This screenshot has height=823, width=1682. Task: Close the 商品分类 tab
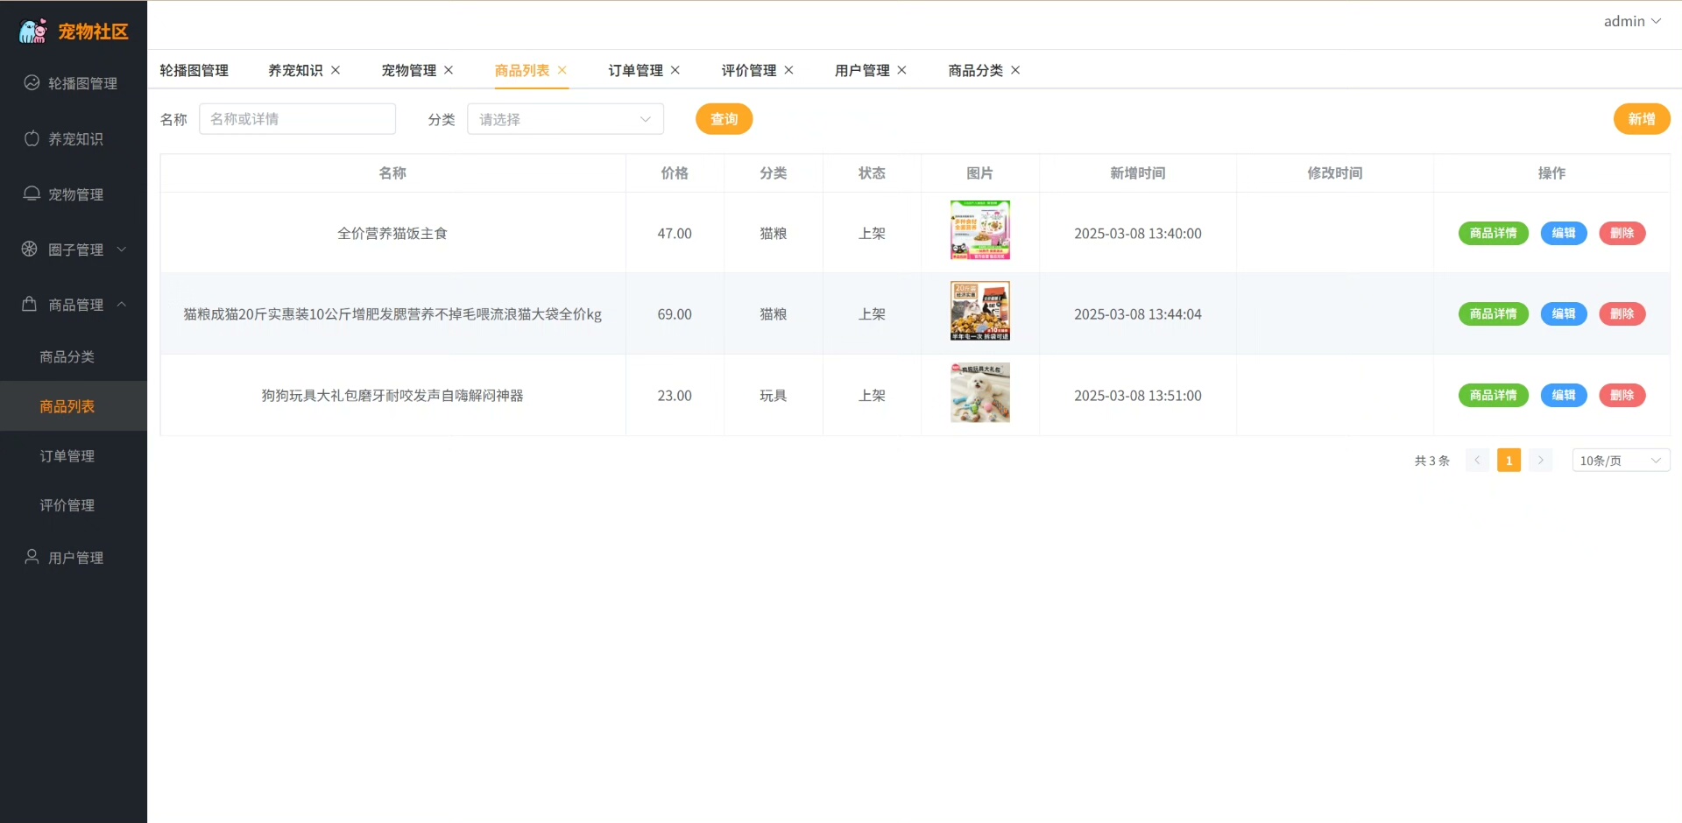[x=1015, y=70]
